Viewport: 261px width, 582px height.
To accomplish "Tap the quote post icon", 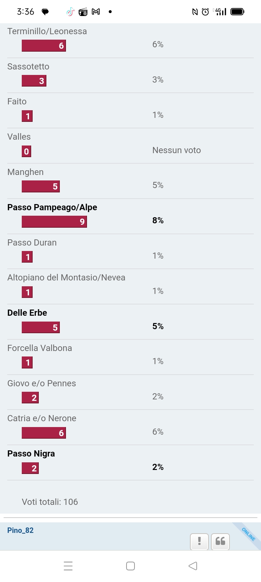I will (220, 541).
